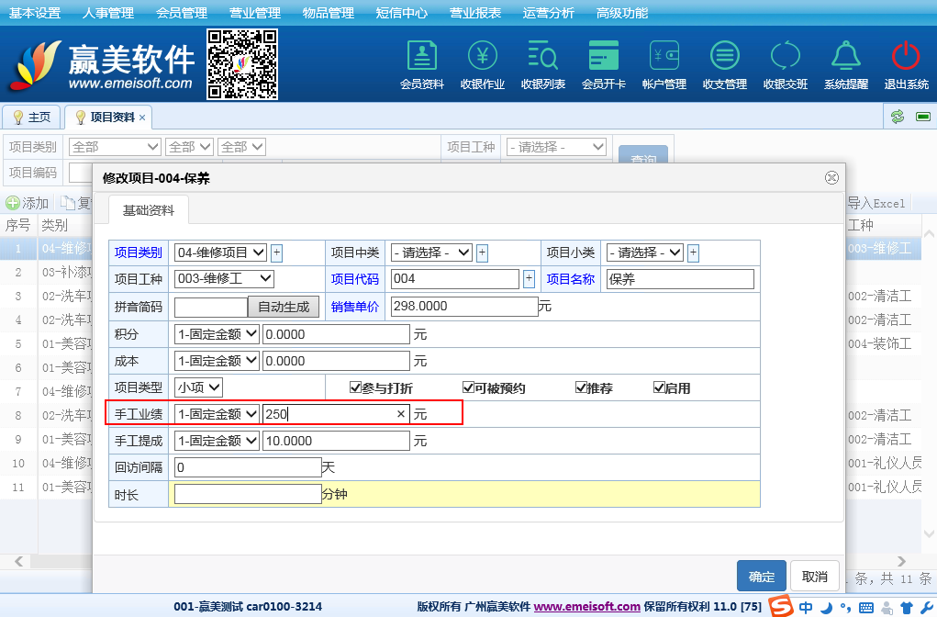
Task: Open 帐户管理 account management icon
Action: (x=664, y=57)
